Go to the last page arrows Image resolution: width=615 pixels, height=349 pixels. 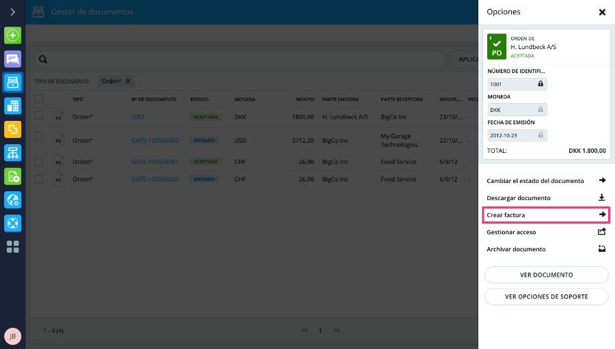pos(338,331)
